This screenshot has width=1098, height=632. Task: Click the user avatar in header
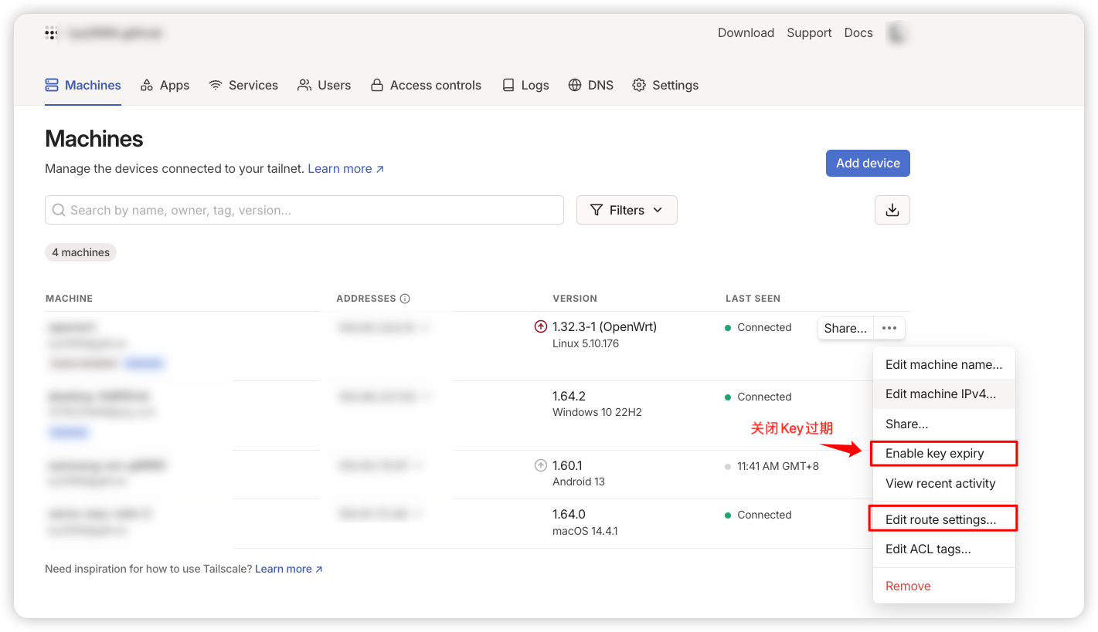coord(897,33)
